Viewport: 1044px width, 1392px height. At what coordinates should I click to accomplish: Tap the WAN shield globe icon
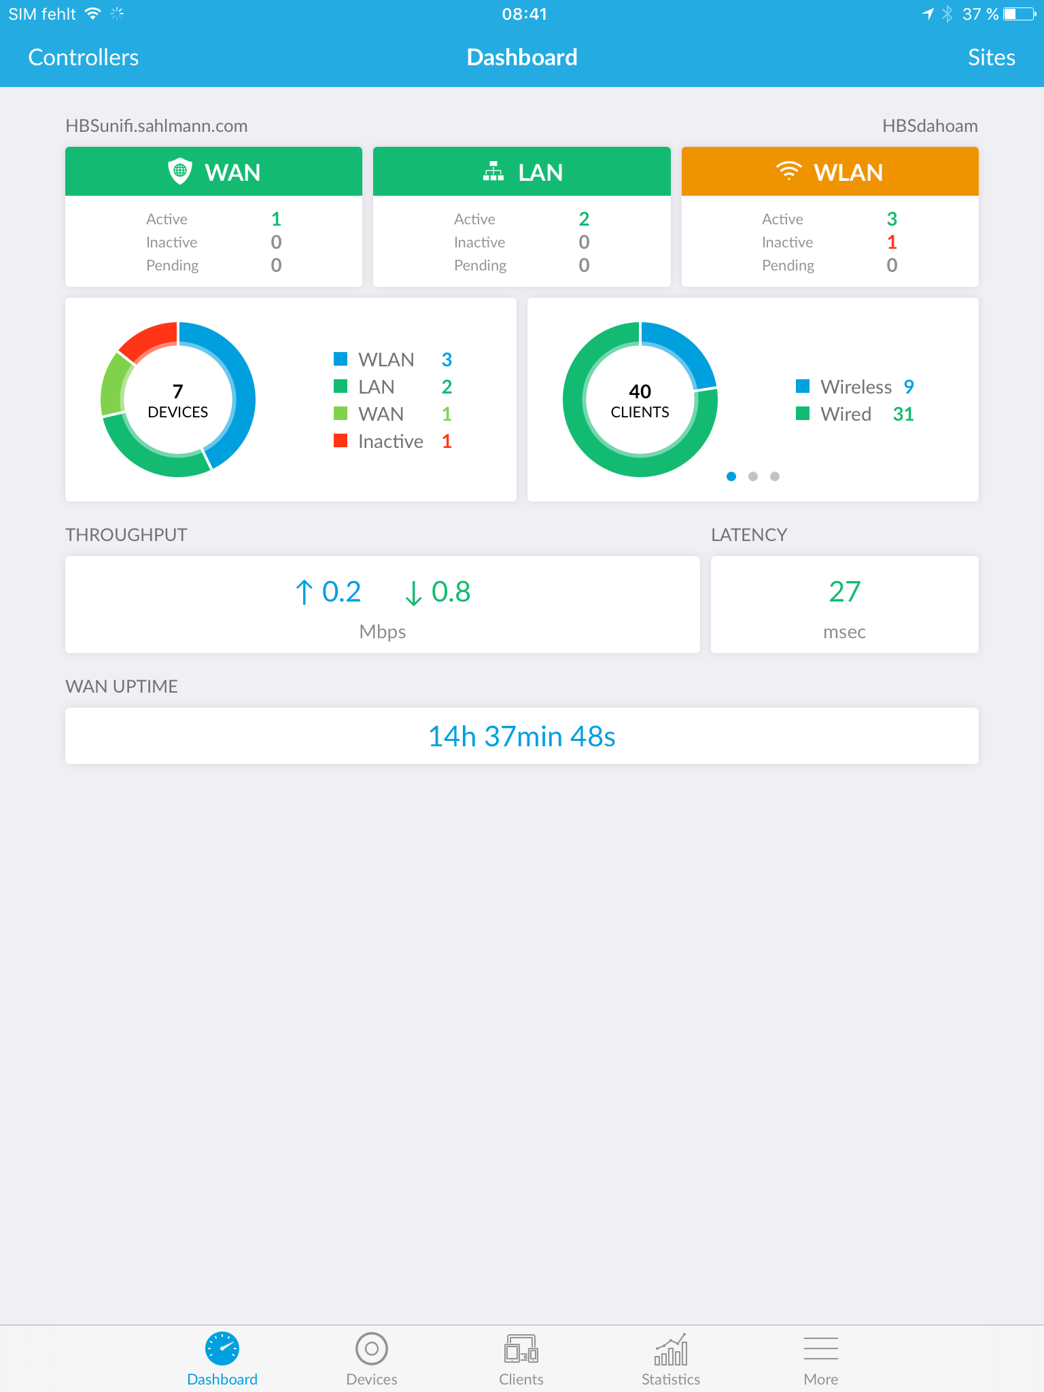[180, 171]
